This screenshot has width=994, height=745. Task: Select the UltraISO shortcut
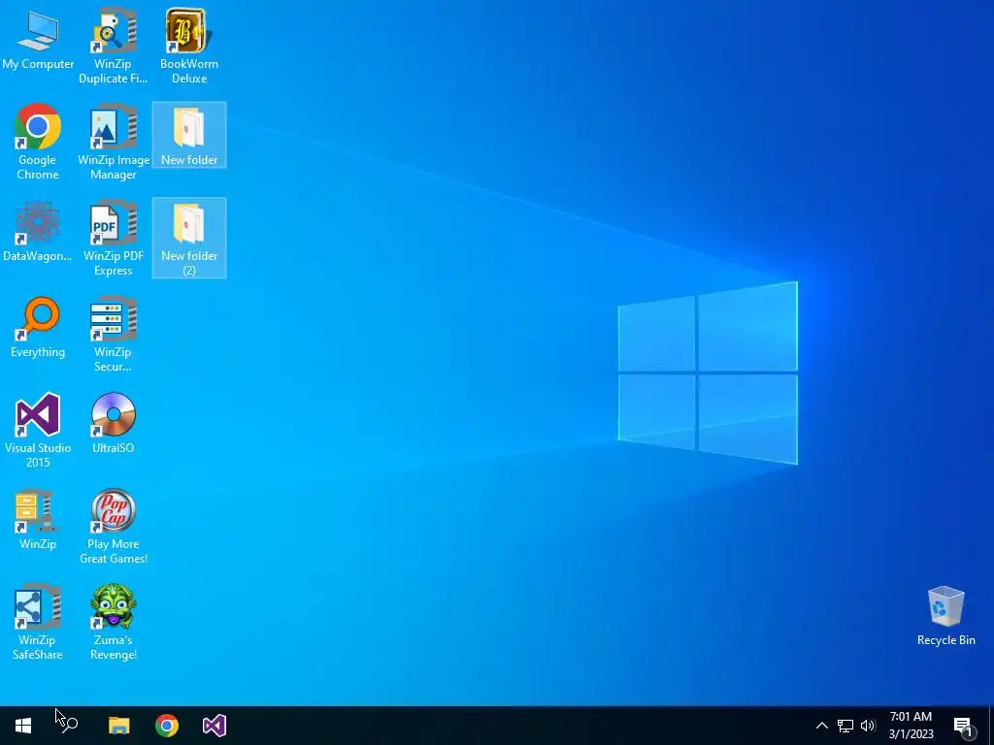(113, 423)
